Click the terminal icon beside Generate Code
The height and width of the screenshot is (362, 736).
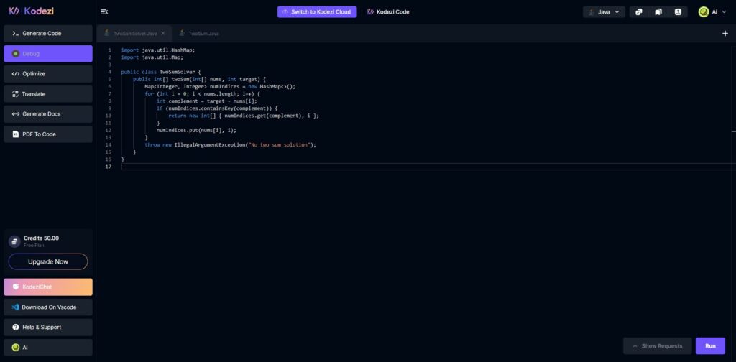[16, 34]
